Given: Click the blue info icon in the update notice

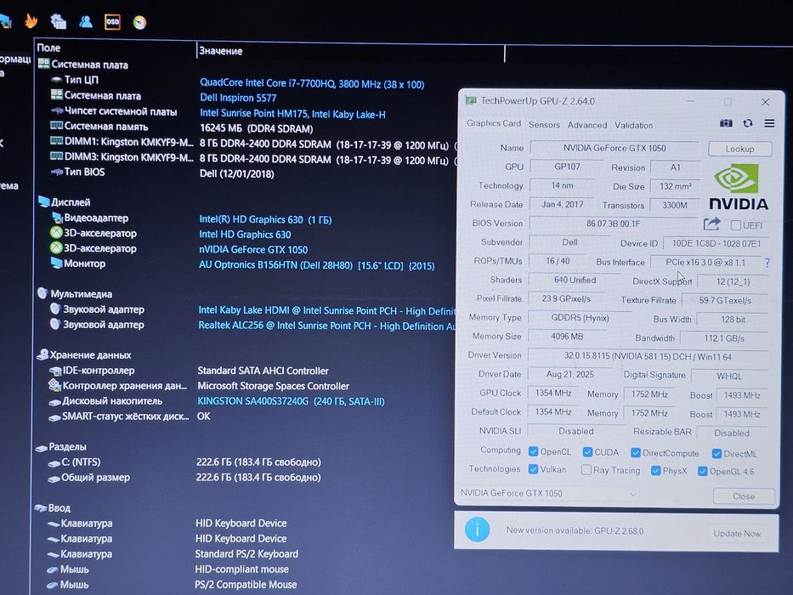Looking at the screenshot, I should (477, 530).
